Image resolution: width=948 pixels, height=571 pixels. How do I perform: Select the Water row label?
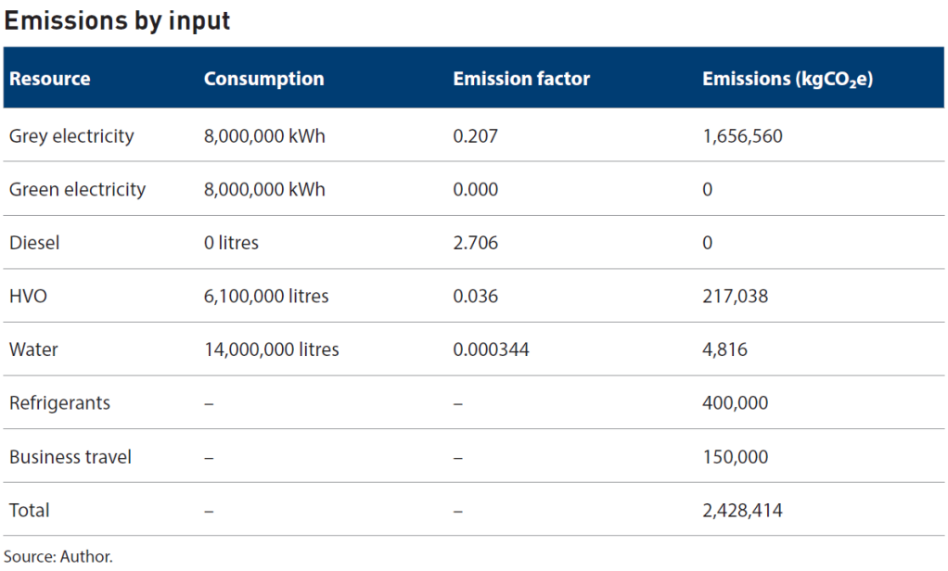tap(33, 349)
